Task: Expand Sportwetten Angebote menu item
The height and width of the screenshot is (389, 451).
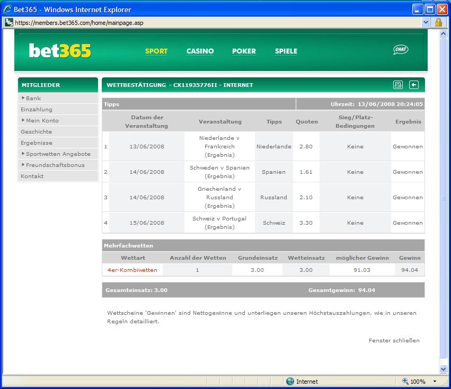Action: coord(58,154)
